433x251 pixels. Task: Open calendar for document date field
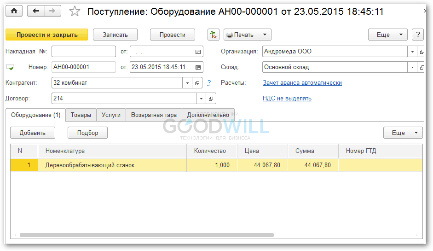coord(198,67)
